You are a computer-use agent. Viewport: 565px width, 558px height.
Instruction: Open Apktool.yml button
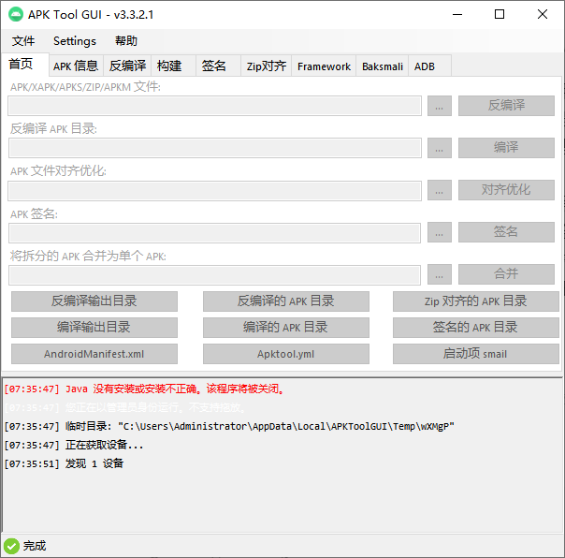click(285, 354)
